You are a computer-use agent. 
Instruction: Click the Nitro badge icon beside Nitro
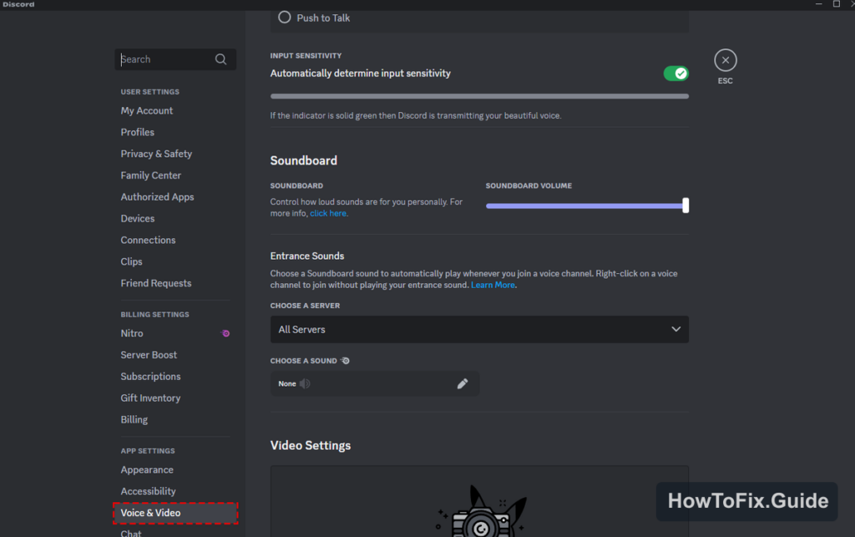click(x=225, y=333)
